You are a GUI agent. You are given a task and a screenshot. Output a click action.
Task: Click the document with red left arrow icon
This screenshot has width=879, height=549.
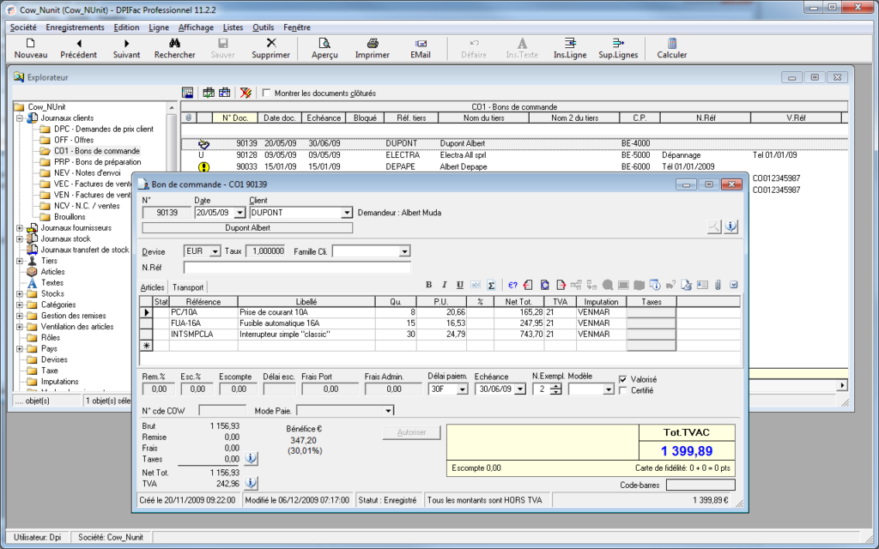pos(528,285)
